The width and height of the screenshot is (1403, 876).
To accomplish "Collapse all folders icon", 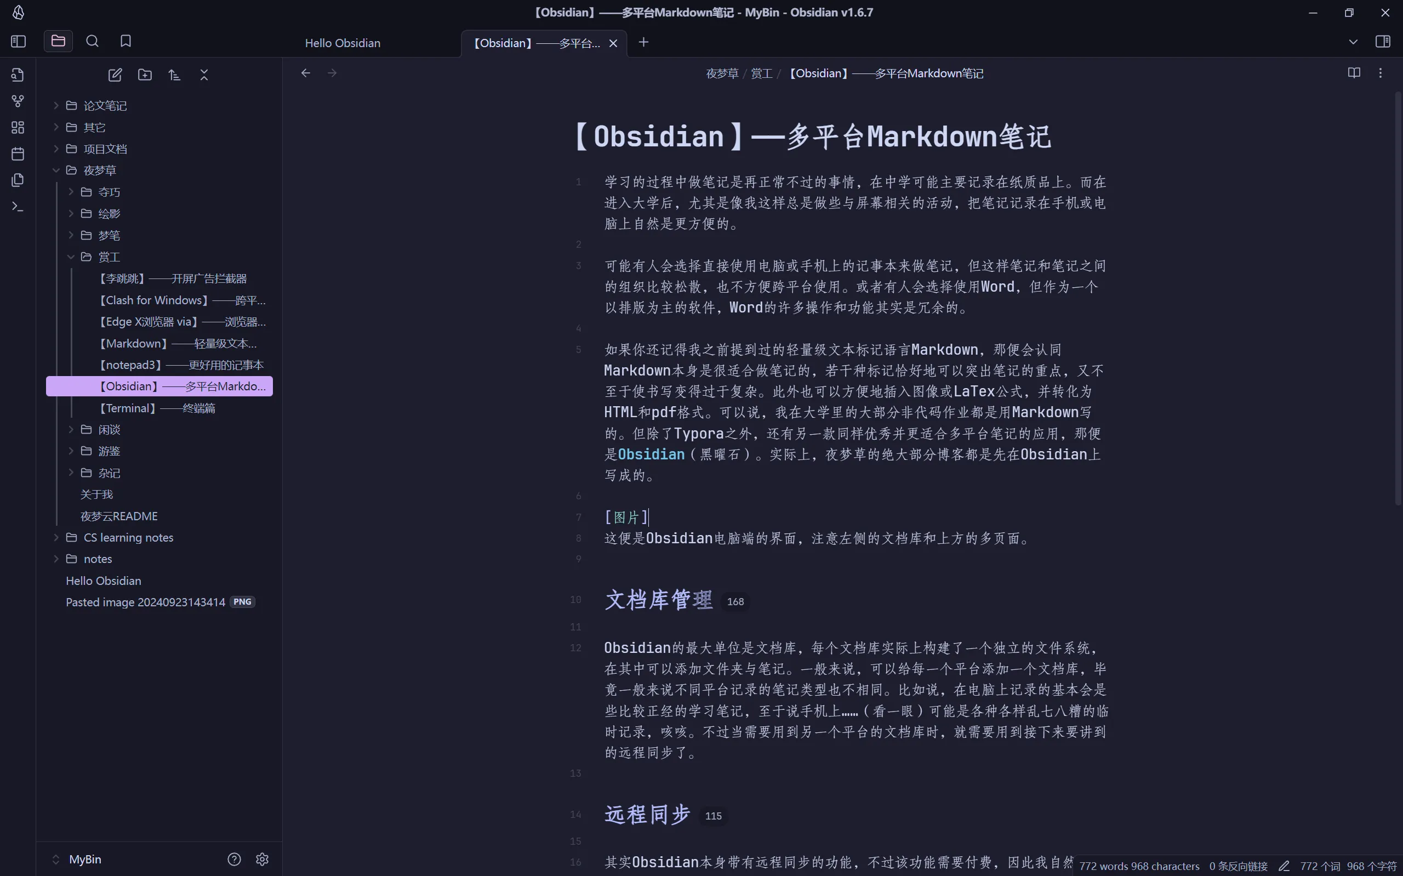I will coord(204,75).
